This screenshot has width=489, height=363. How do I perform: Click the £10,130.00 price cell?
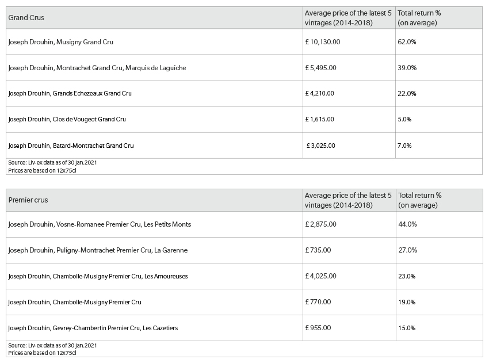323,42
